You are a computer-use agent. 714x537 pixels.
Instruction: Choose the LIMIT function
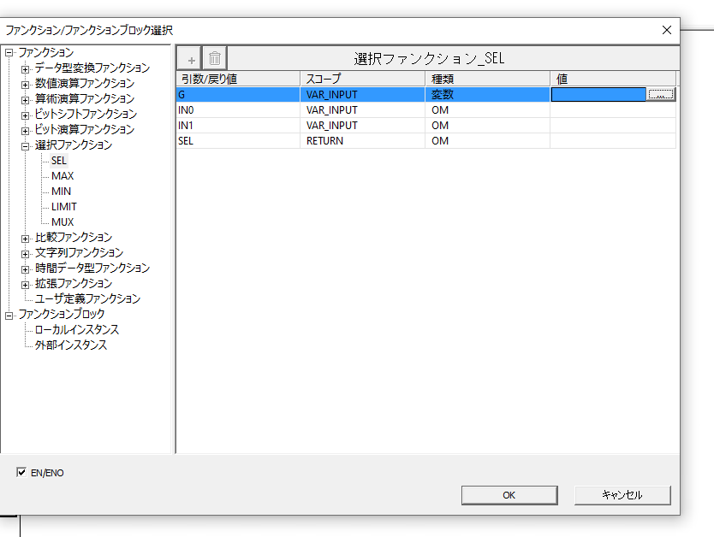63,207
